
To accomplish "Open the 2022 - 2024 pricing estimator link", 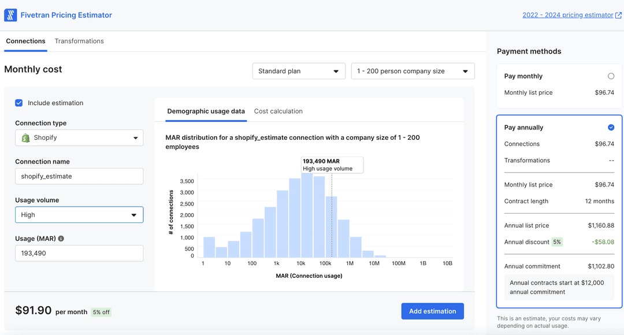I will point(568,14).
